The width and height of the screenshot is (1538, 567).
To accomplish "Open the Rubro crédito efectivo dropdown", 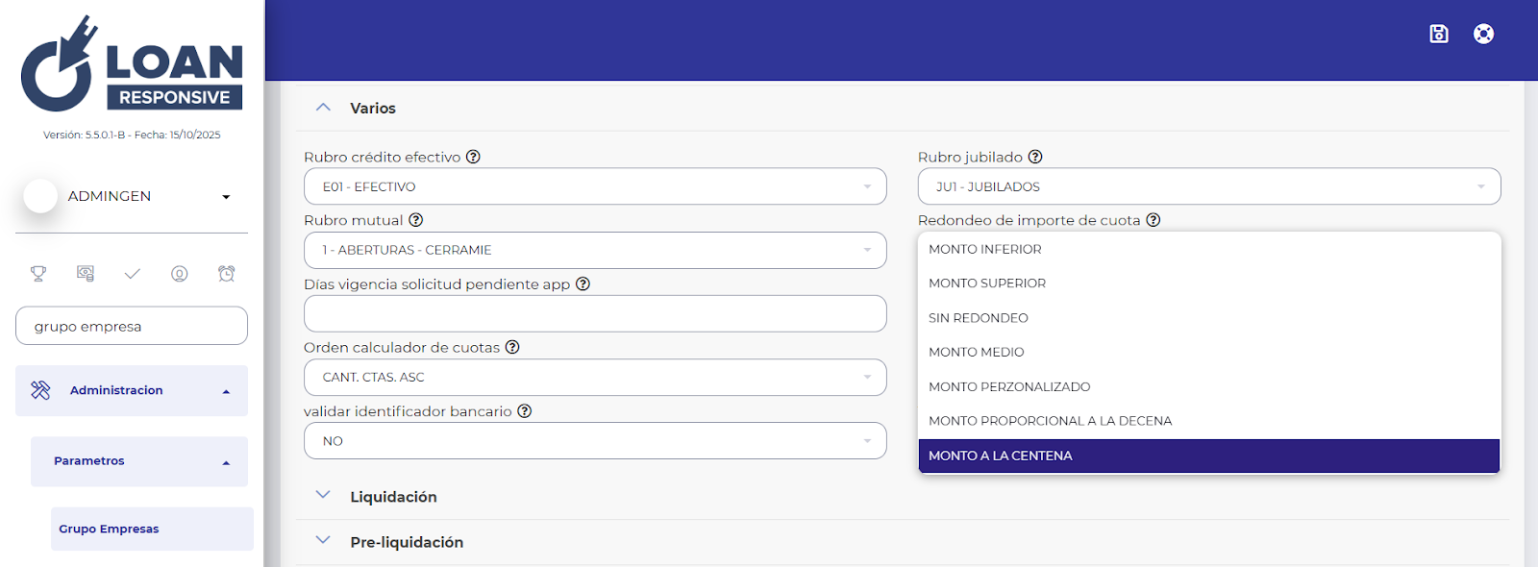I will 595,186.
